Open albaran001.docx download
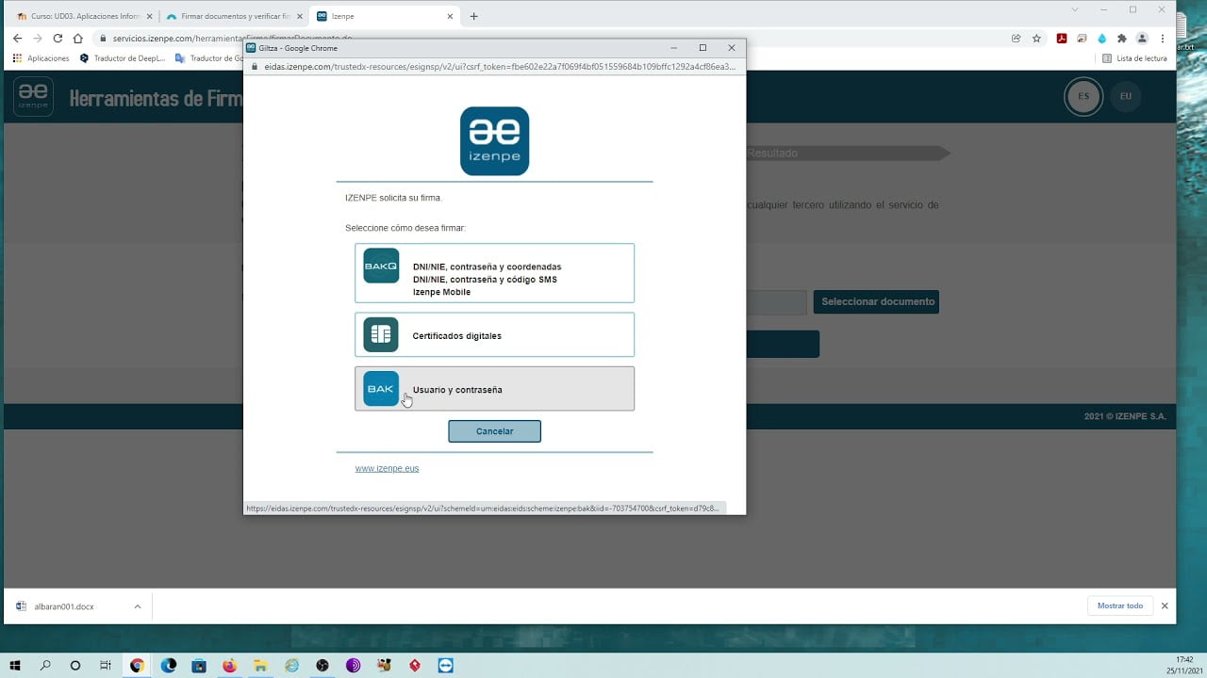The width and height of the screenshot is (1207, 678). pyautogui.click(x=64, y=606)
